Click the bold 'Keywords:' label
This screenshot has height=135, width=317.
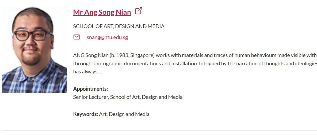click(x=86, y=114)
